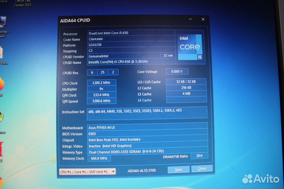This screenshot has width=284, height=189.
Task: Click the L4 Cache label
Action: tap(144, 100)
